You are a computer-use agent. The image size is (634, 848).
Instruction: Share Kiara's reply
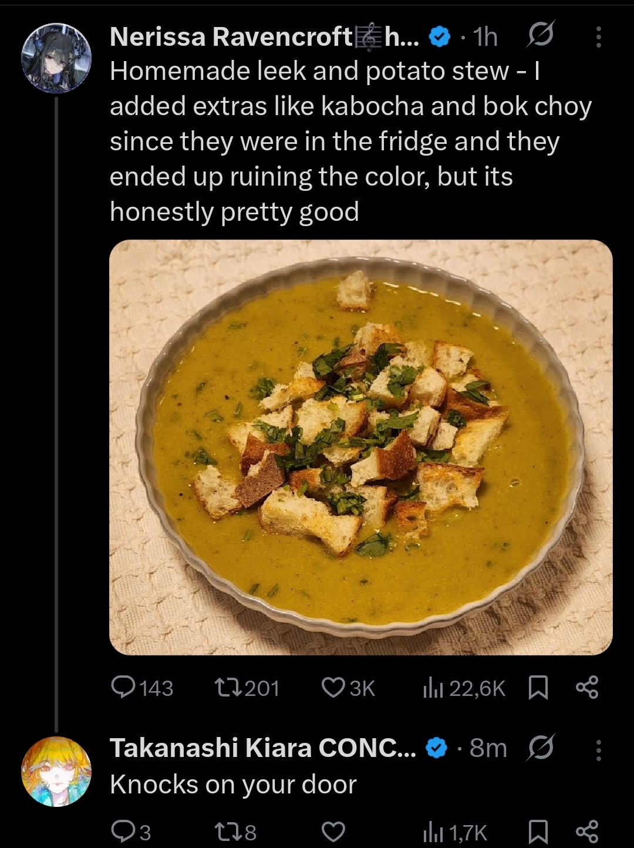point(587,832)
